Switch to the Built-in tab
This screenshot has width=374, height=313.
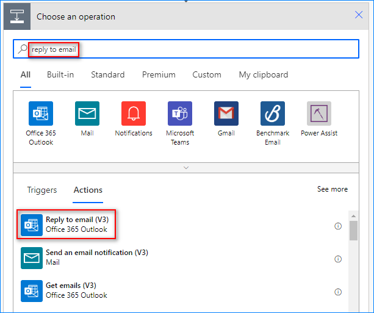[x=60, y=74]
